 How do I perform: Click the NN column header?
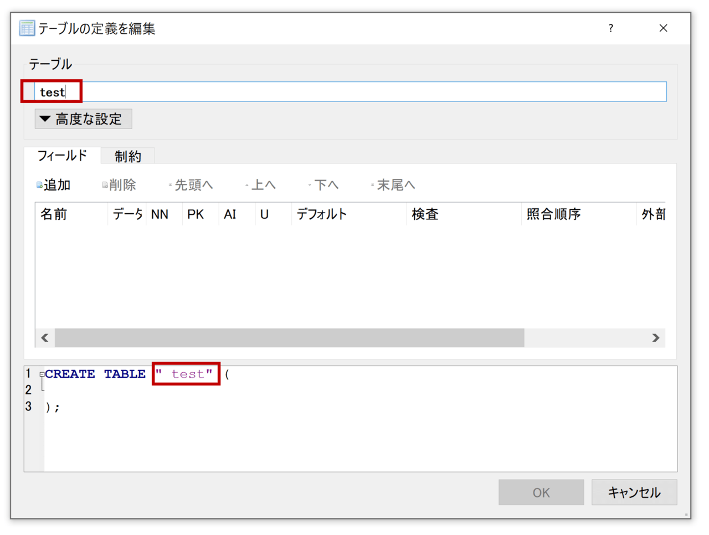tap(164, 214)
